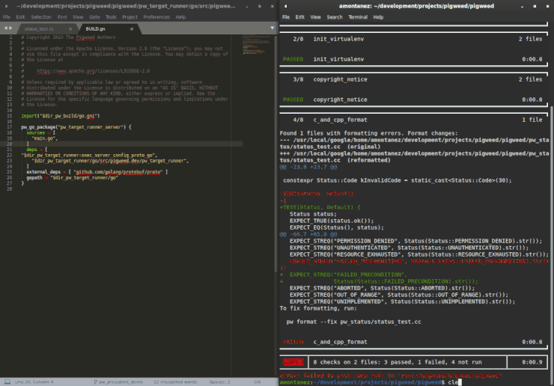
Task: Click the "main.go" source entry
Action: pos(44,138)
